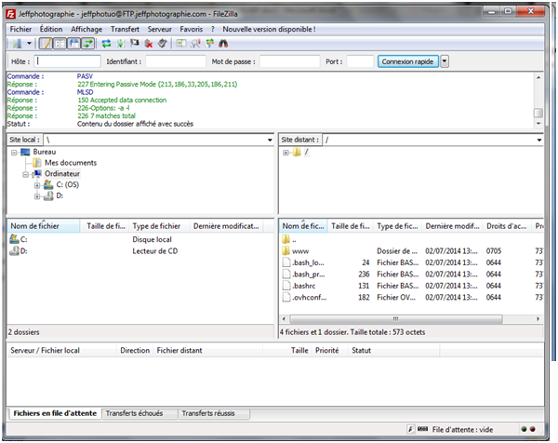The image size is (558, 443).
Task: Click the green activity indicator light
Action: (x=524, y=429)
